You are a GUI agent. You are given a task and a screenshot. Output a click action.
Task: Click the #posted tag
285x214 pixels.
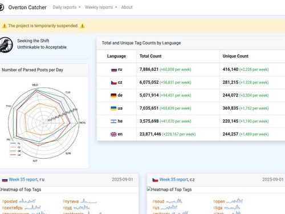pos(10,201)
